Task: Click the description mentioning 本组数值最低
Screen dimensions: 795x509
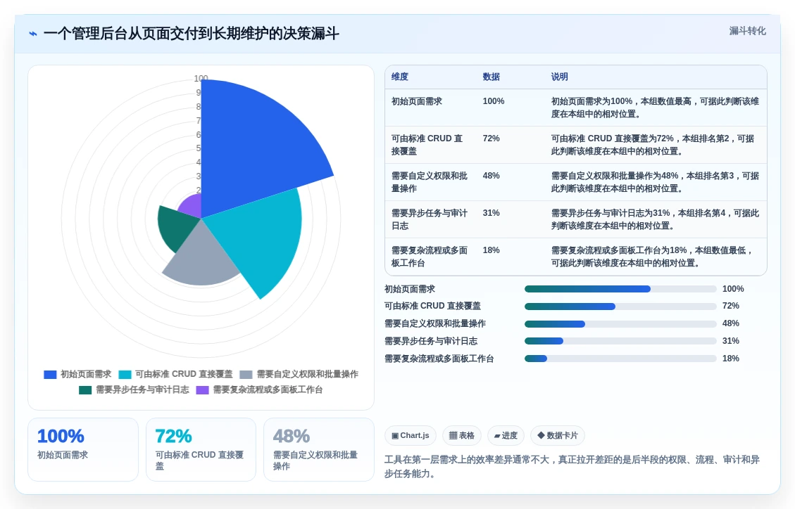Action: point(653,257)
